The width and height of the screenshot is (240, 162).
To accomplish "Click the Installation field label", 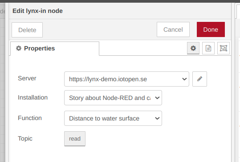I will click(33, 97).
